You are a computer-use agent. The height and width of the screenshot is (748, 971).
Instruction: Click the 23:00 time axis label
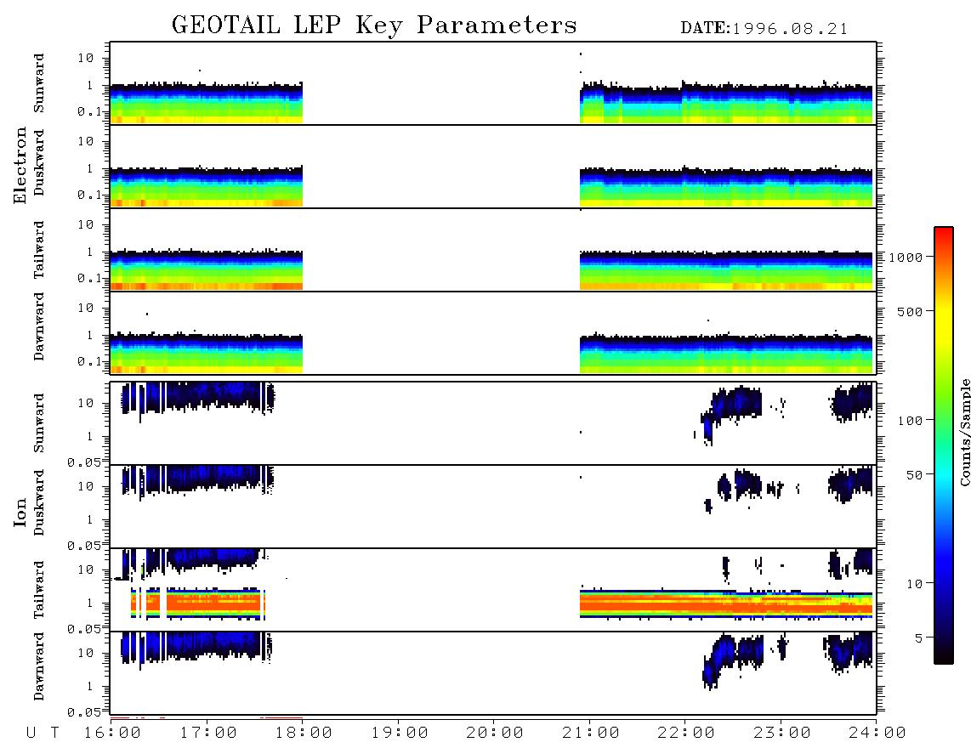click(x=781, y=734)
